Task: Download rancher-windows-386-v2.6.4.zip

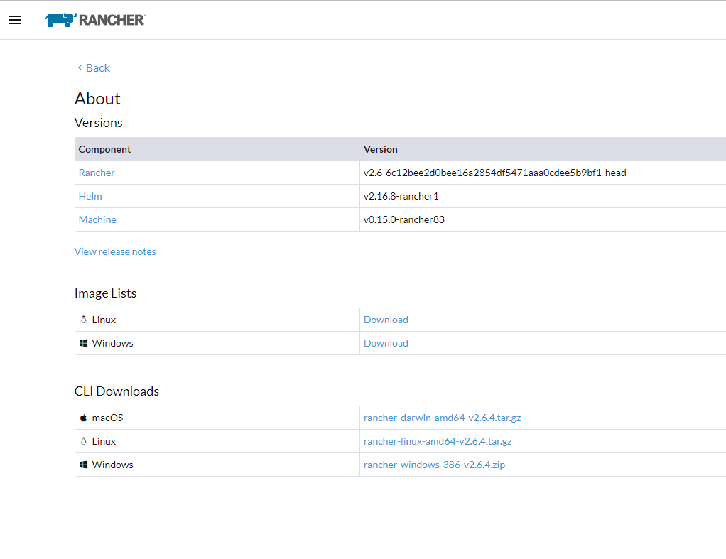Action: (x=434, y=465)
